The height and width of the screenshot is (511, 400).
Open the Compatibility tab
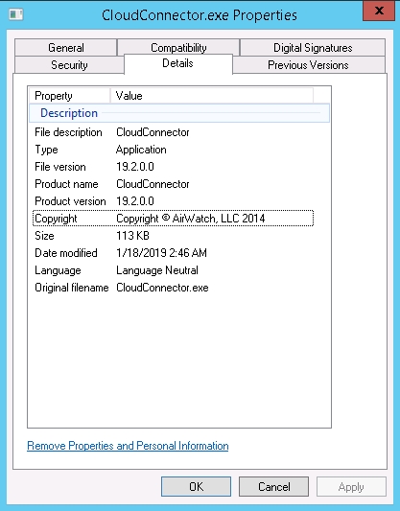point(178,48)
